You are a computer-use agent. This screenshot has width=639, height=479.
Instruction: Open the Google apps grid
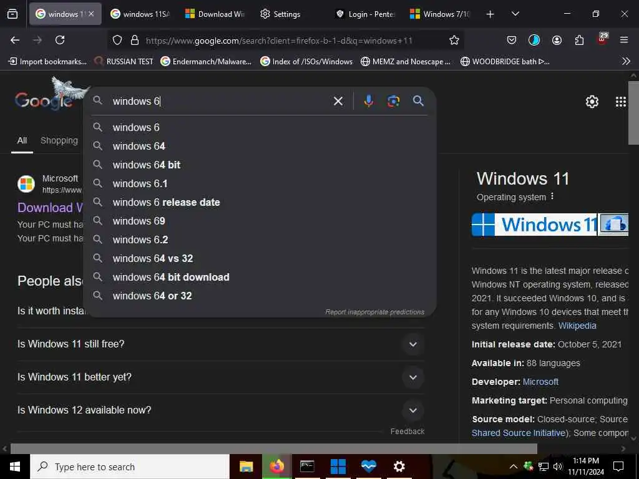coord(621,102)
